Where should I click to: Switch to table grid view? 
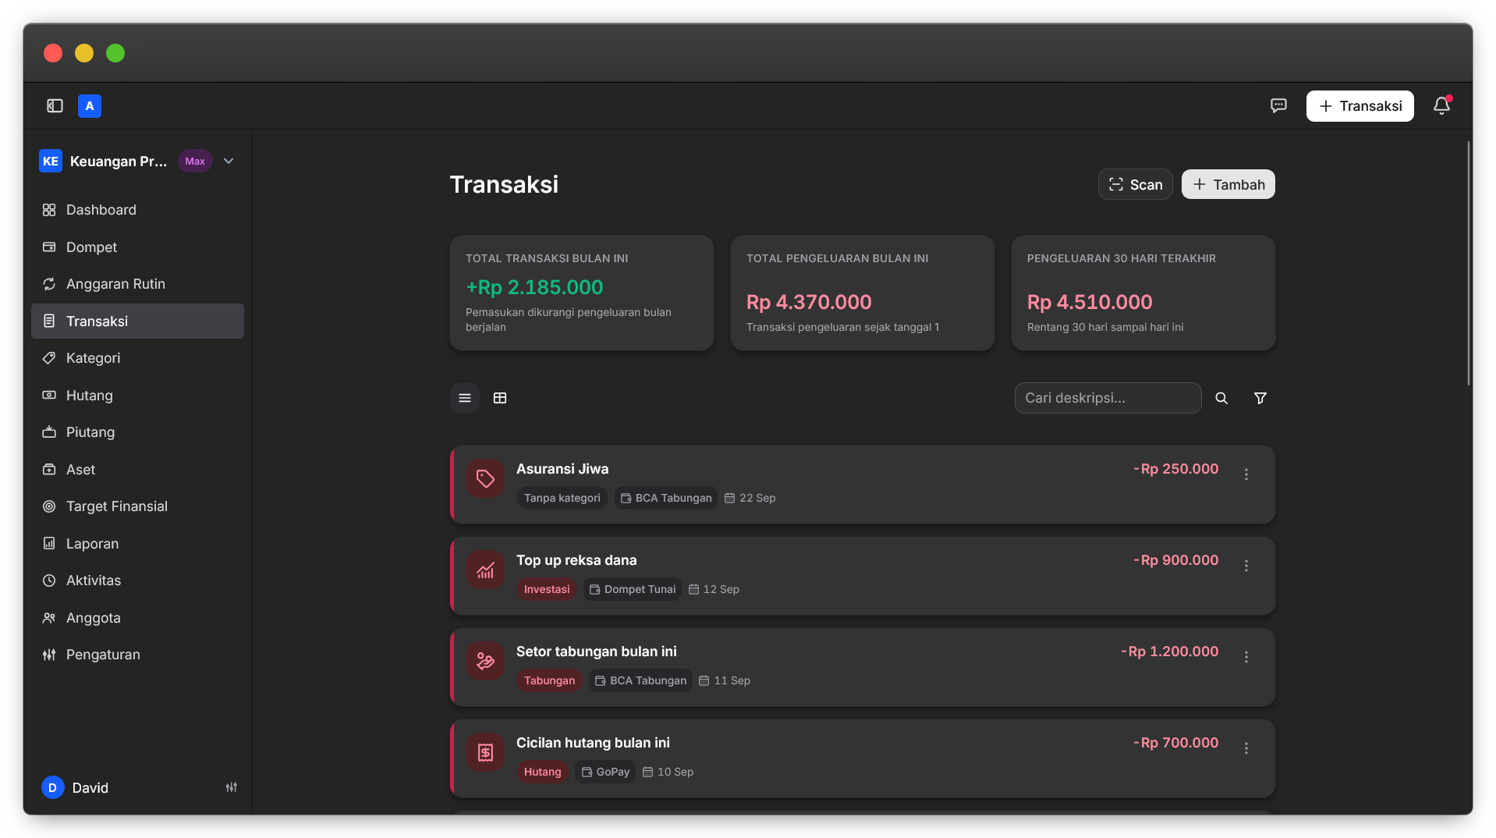[500, 398]
